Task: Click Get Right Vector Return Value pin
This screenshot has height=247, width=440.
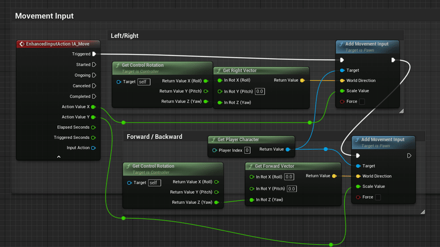Action: click(302, 80)
